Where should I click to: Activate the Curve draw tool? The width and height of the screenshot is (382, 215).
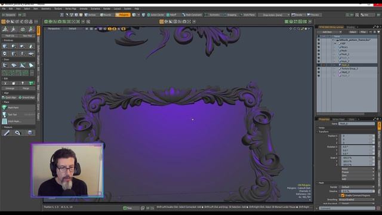pyautogui.click(x=5, y=65)
